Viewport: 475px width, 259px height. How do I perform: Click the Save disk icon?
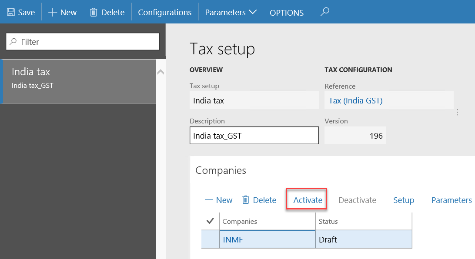point(11,13)
